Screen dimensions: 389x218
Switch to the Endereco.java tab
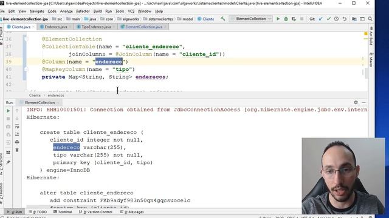(x=55, y=27)
